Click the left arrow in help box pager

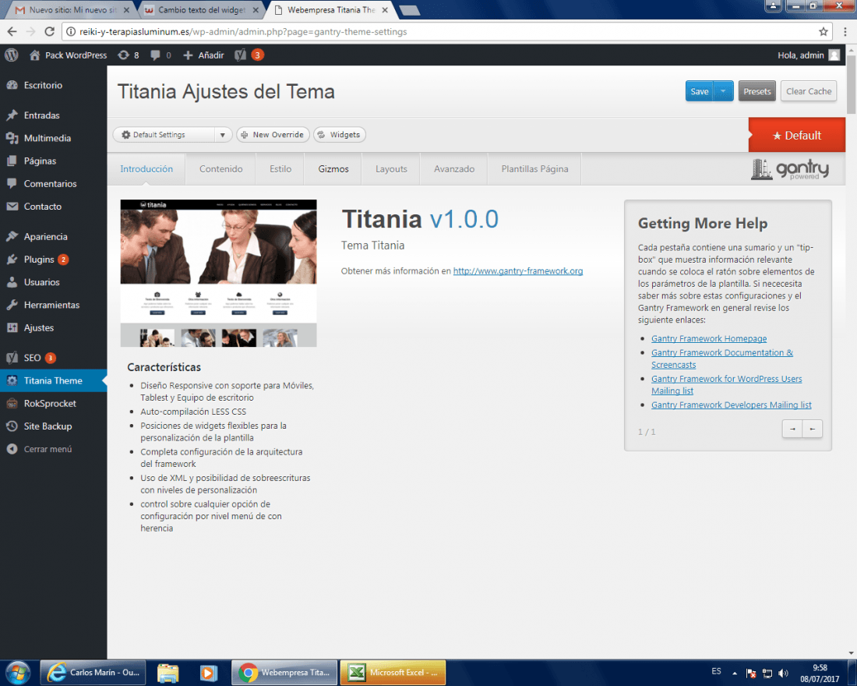pos(812,429)
